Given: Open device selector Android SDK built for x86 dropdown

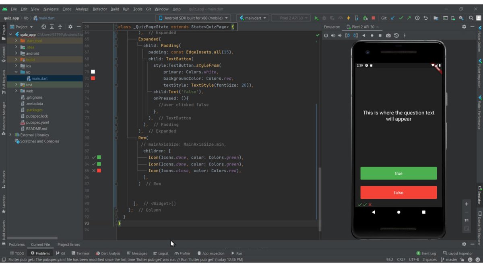Looking at the screenshot, I should tap(193, 18).
